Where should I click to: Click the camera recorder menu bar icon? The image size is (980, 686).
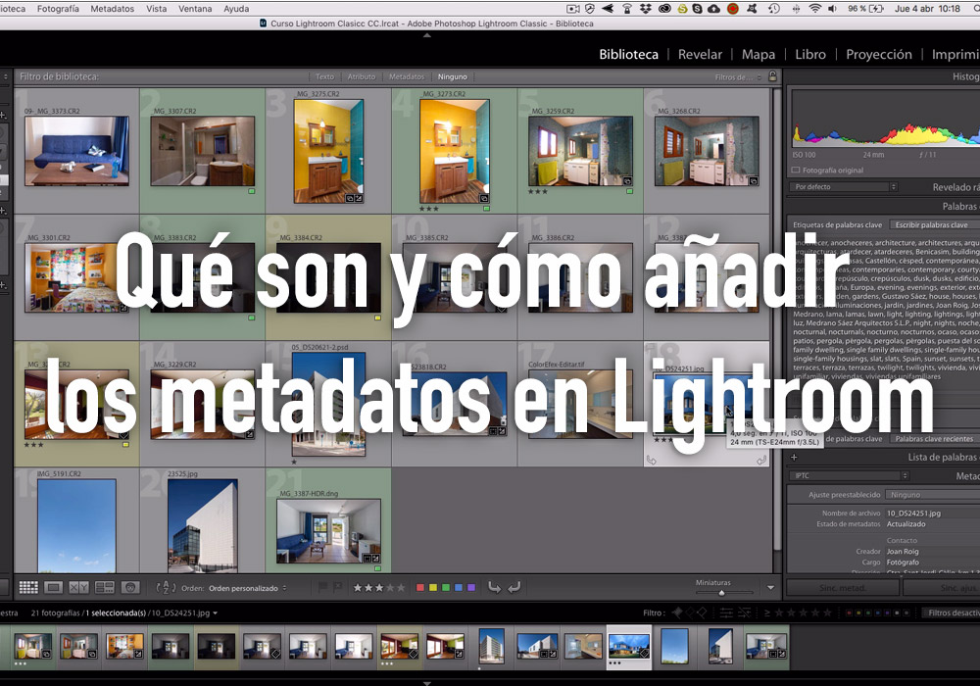click(573, 9)
